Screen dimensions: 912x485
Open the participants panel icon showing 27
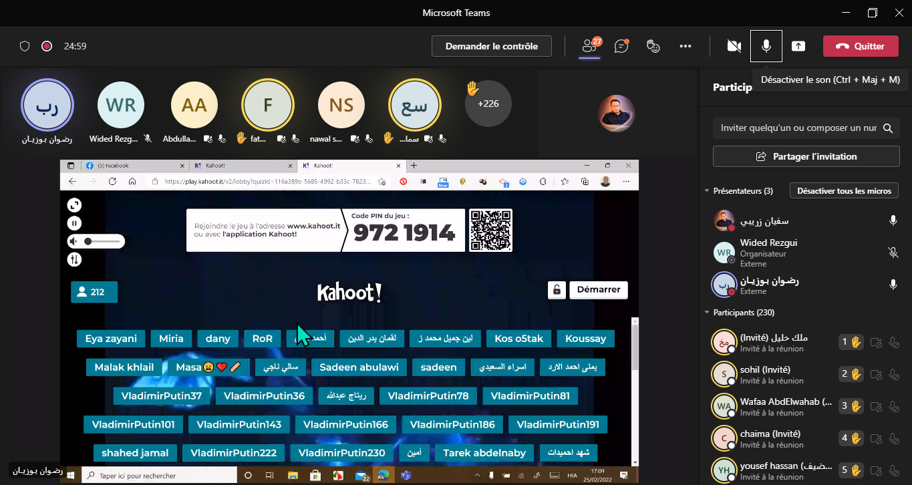pos(589,46)
